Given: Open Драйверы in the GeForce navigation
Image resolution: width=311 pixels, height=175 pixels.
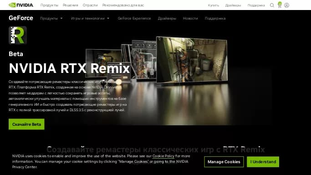Looking at the screenshot, I should tap(167, 18).
